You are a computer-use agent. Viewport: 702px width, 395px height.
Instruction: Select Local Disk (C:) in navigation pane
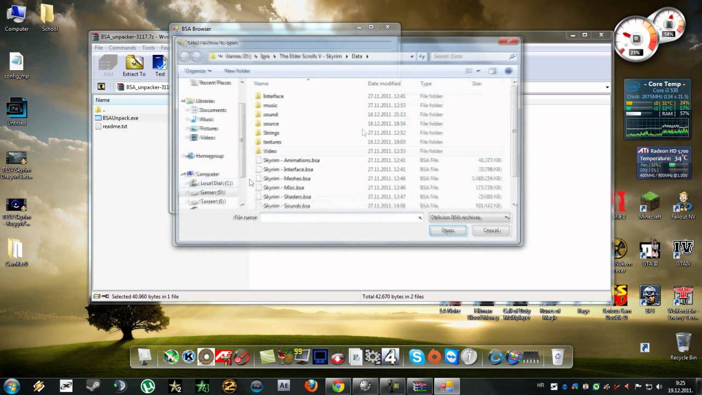tap(216, 183)
